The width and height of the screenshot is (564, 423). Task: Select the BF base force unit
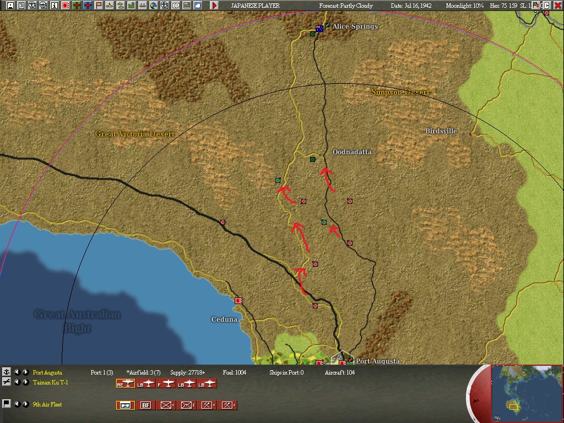pyautogui.click(x=145, y=405)
